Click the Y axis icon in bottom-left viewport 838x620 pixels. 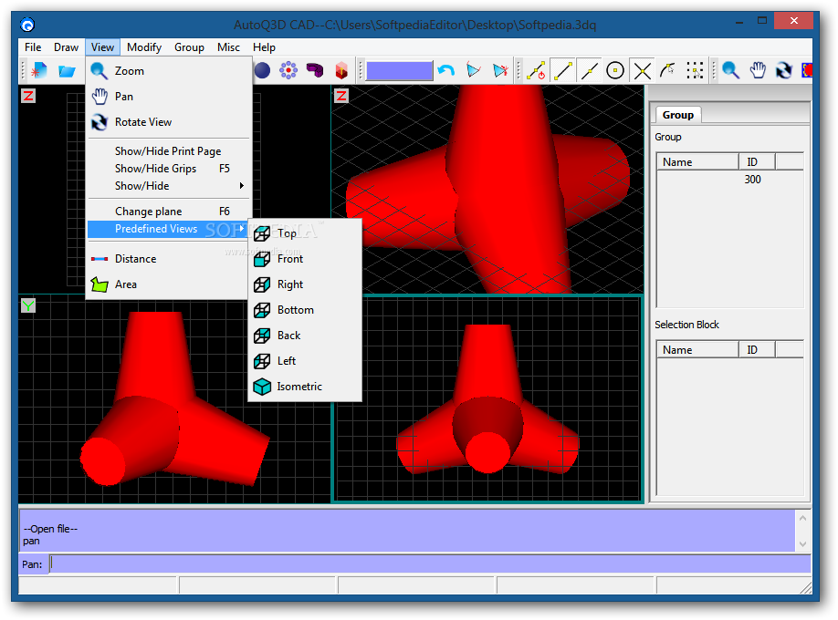click(x=28, y=305)
